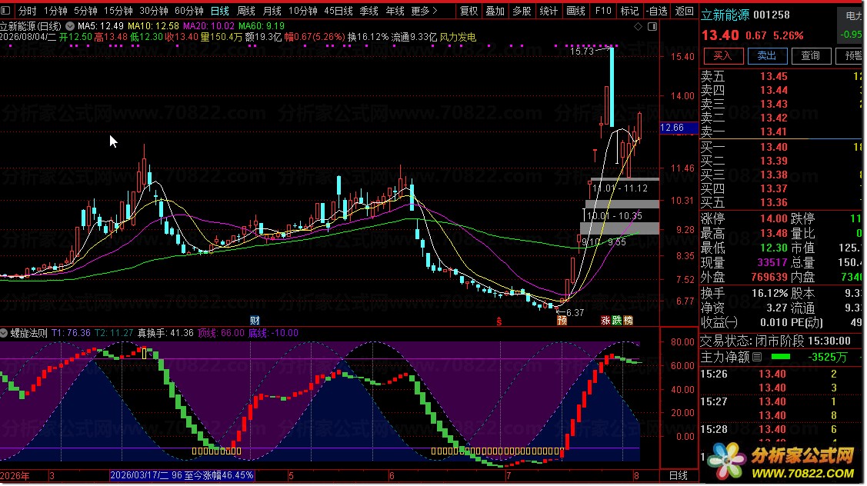Switch to the 分时 chart period
Image resolution: width=867 pixels, height=486 pixels.
(27, 11)
